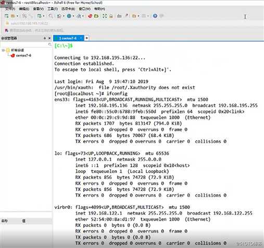Click the lock icon in address bar
264x248 pixels.
(x=7, y=23)
